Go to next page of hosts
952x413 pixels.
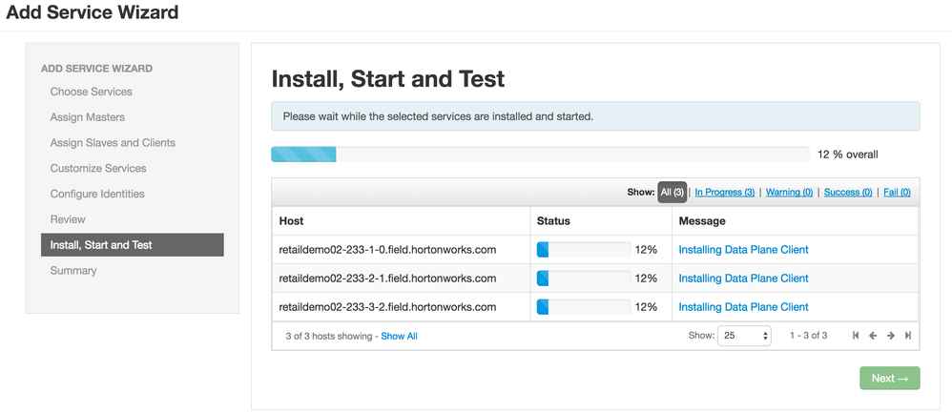890,336
